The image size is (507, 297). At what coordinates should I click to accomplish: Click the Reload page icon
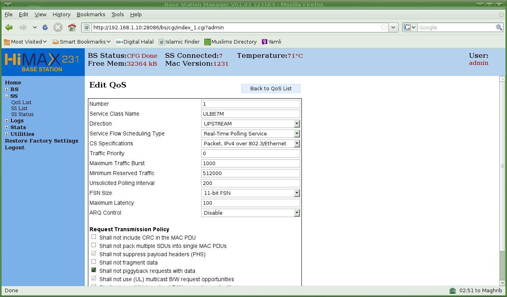click(45, 27)
